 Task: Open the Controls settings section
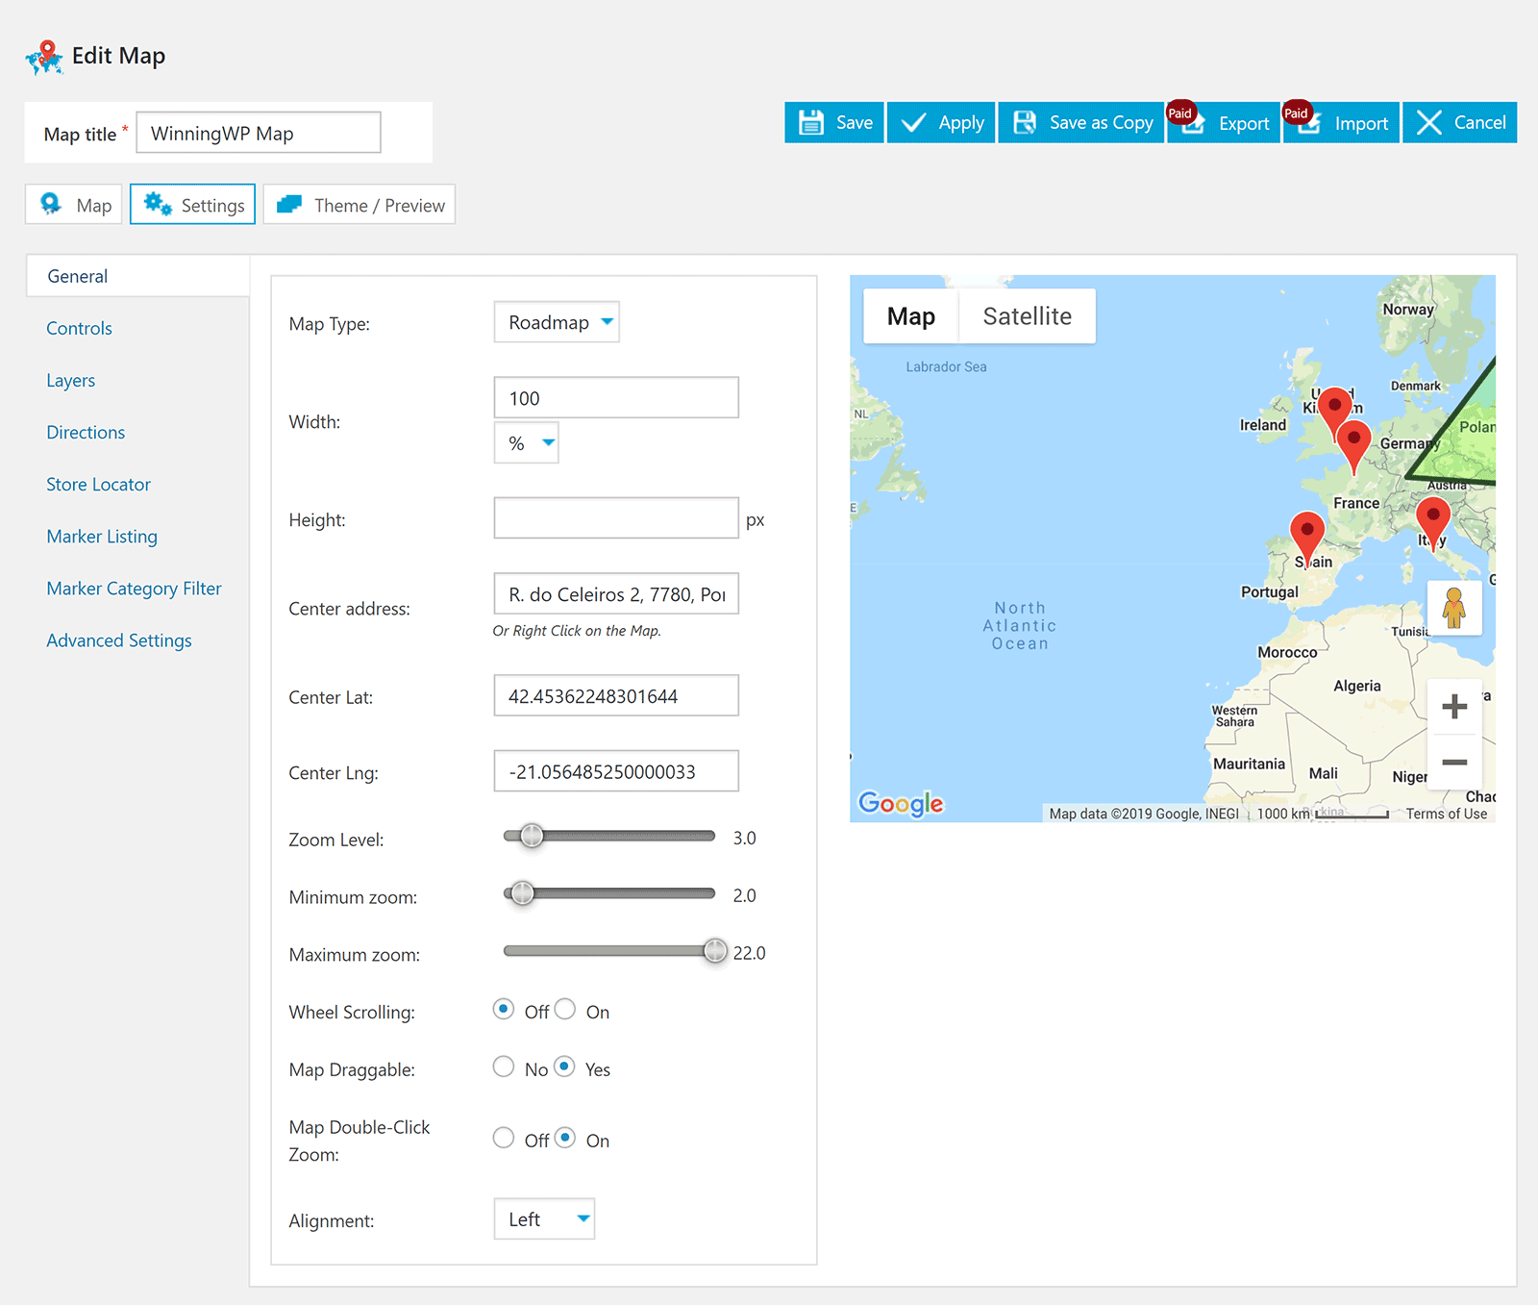(79, 328)
